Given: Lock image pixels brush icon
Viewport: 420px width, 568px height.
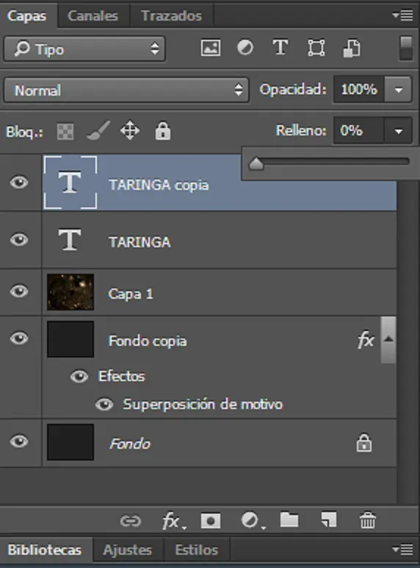Looking at the screenshot, I should tap(98, 130).
